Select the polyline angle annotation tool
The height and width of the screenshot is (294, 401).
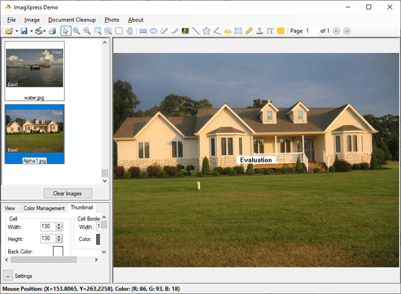pos(217,31)
